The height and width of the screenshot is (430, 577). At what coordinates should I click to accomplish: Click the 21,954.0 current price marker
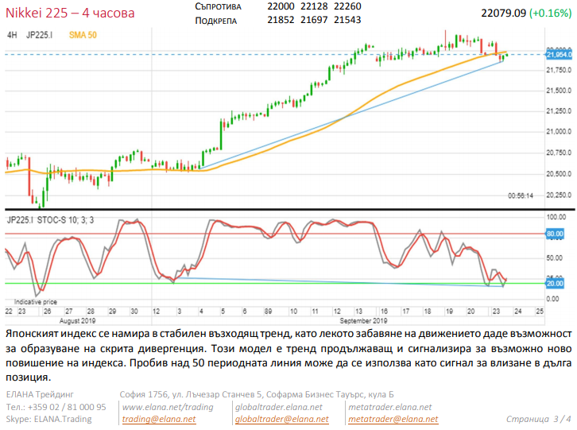tap(559, 55)
